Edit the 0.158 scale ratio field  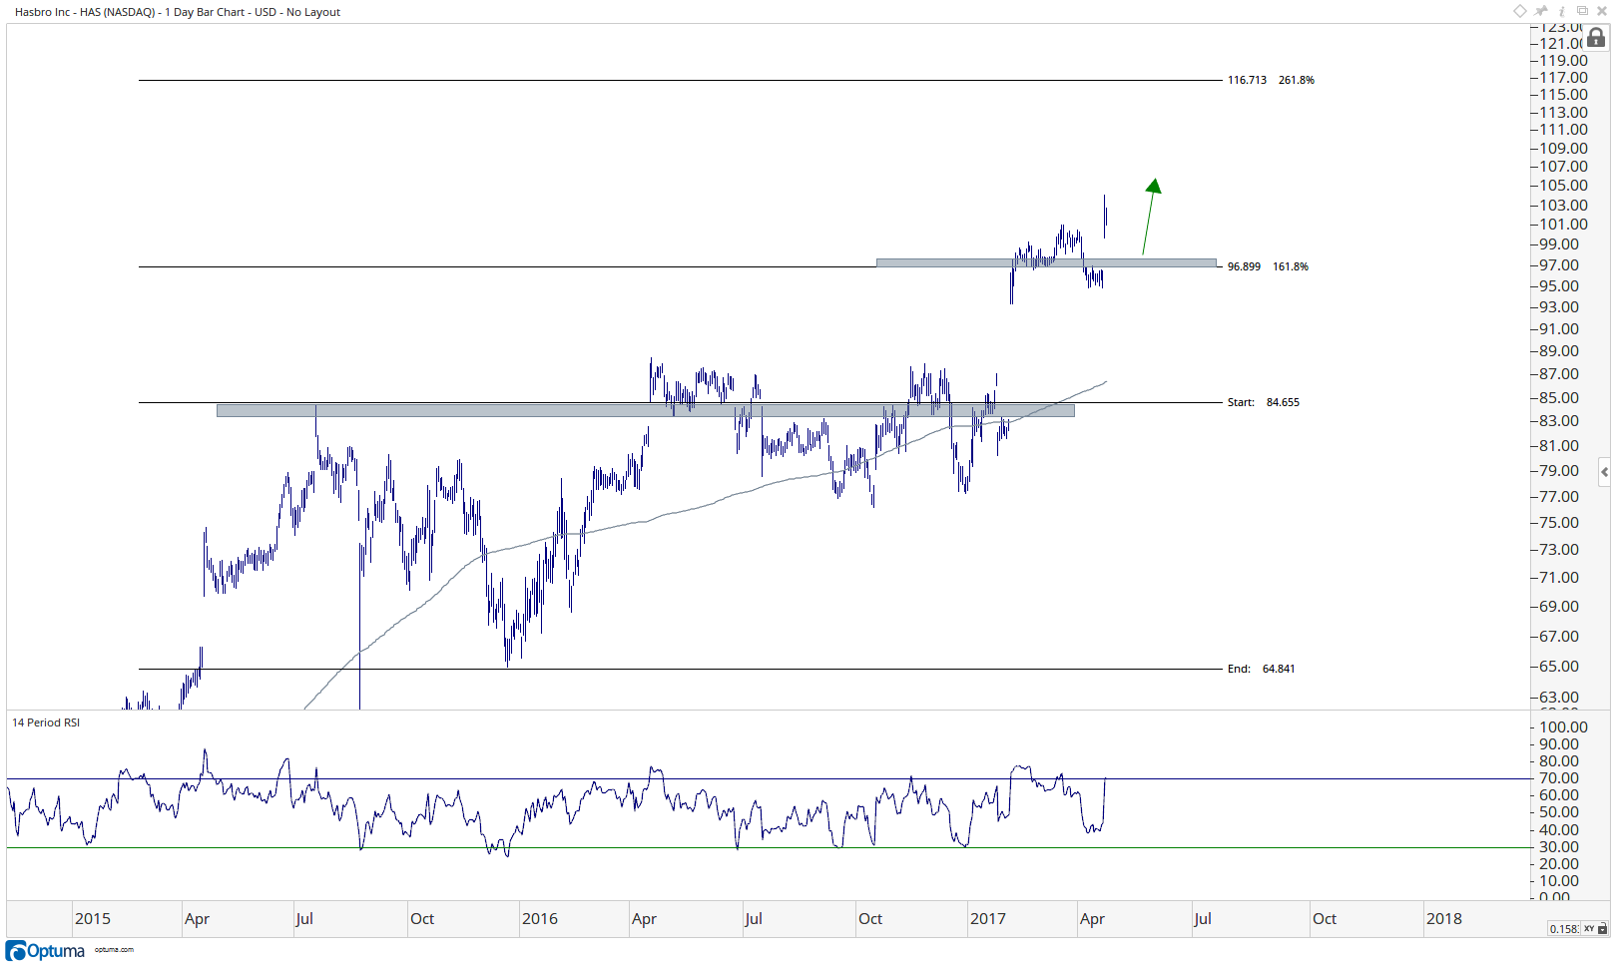(x=1564, y=929)
